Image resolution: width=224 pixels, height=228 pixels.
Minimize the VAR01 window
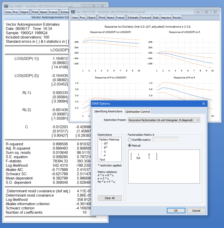coord(85,6)
